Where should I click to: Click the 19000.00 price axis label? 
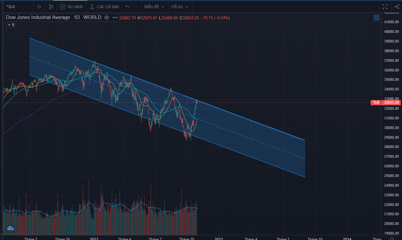point(391,233)
